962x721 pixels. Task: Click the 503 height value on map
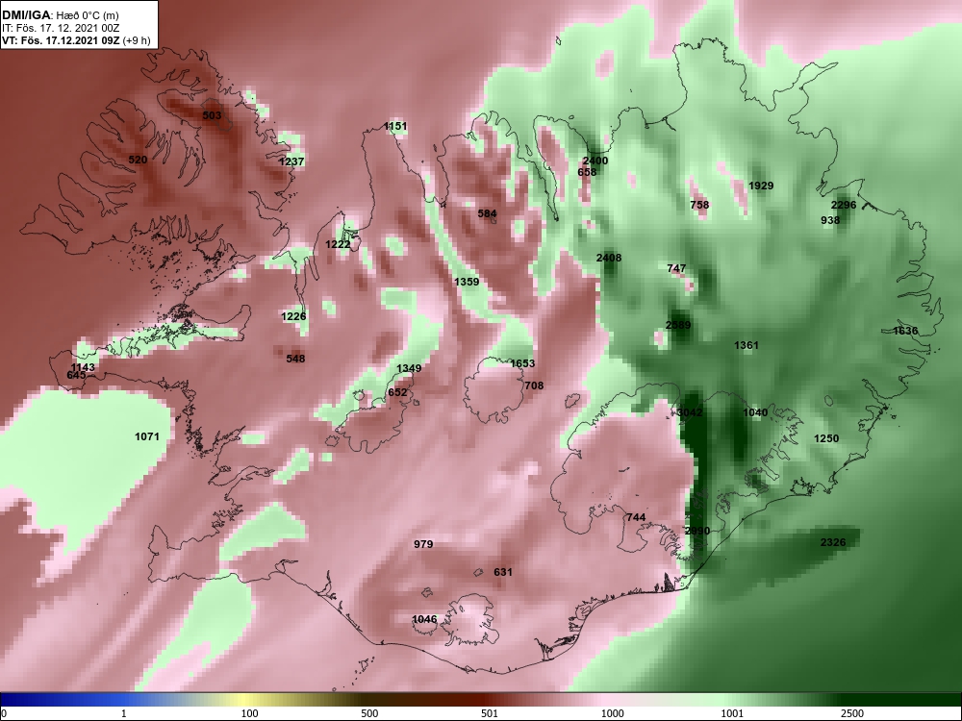pyautogui.click(x=212, y=115)
